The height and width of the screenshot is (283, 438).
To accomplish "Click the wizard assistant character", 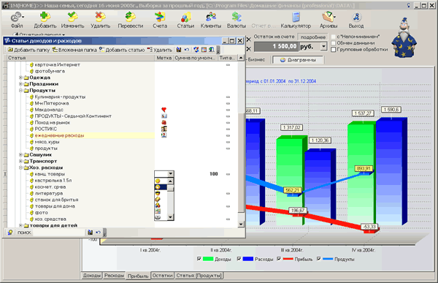I will coord(404,38).
